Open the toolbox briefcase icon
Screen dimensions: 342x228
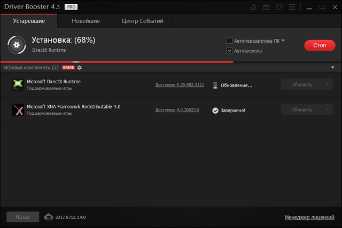266,7
